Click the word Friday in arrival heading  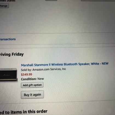[x=18, y=54]
